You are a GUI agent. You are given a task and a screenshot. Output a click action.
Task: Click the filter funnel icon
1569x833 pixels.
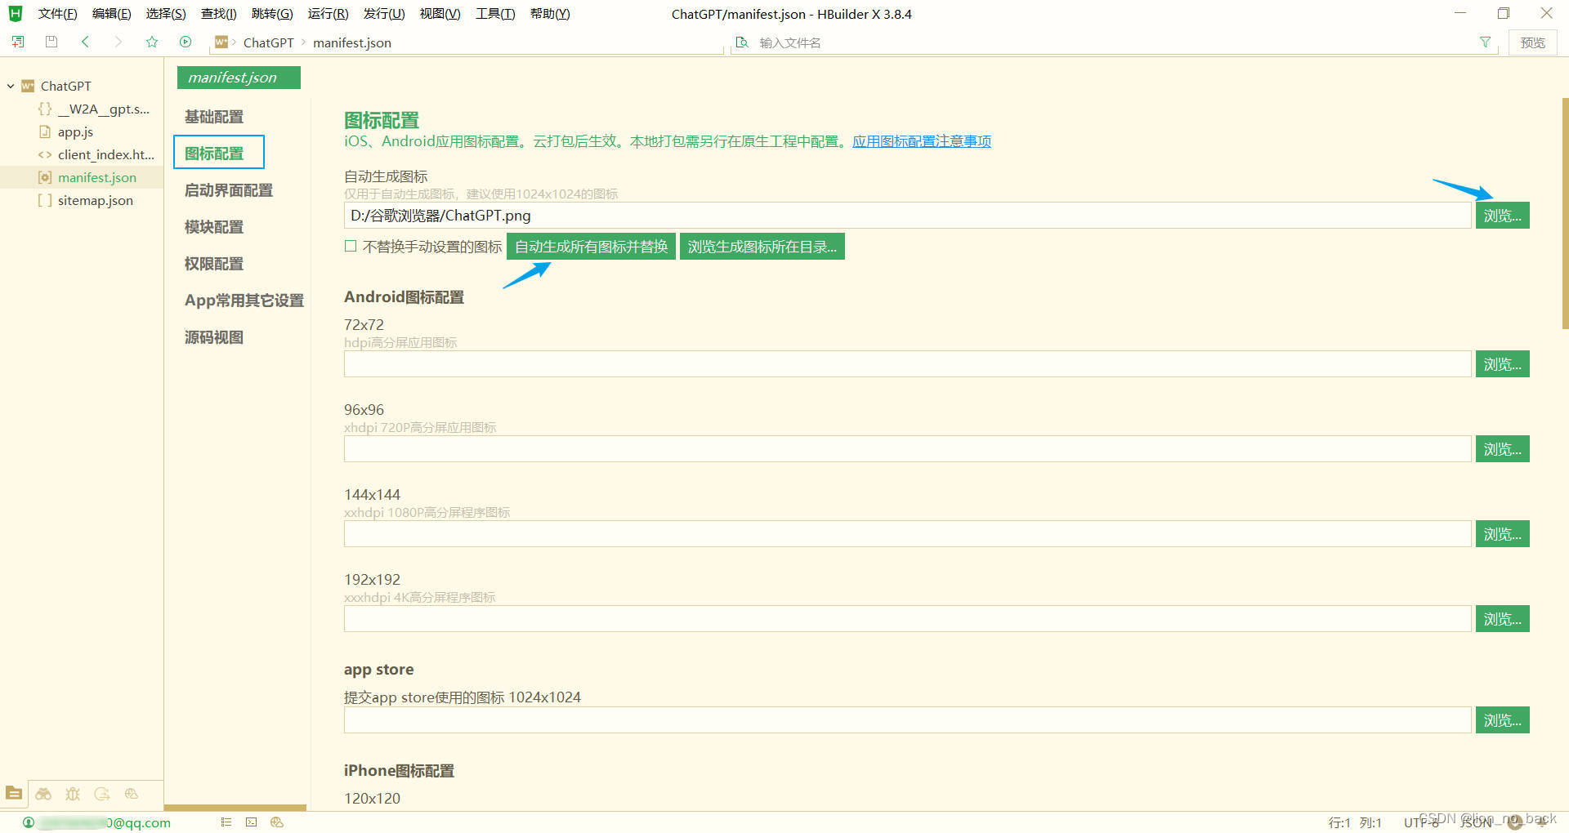pyautogui.click(x=1485, y=42)
